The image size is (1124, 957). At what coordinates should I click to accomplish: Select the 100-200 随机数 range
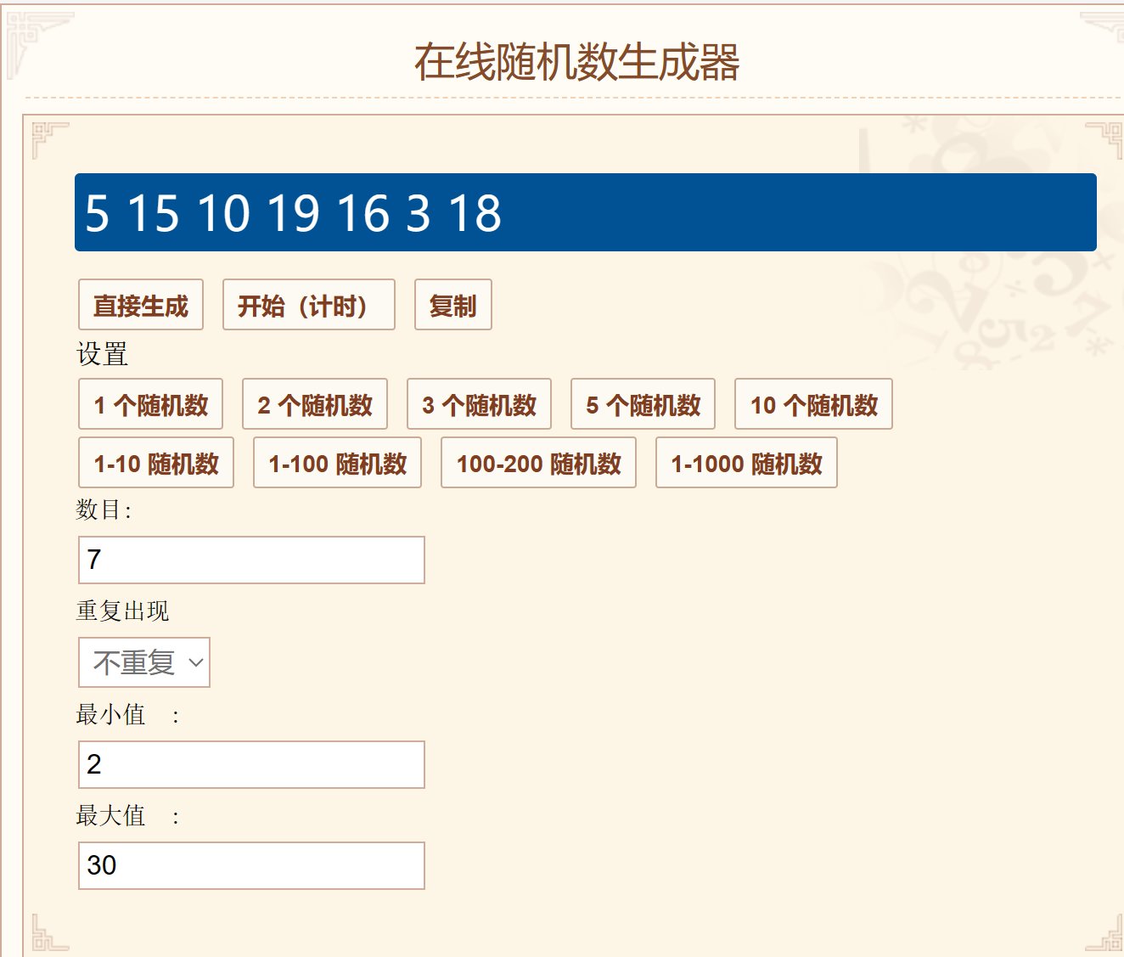[x=539, y=463]
